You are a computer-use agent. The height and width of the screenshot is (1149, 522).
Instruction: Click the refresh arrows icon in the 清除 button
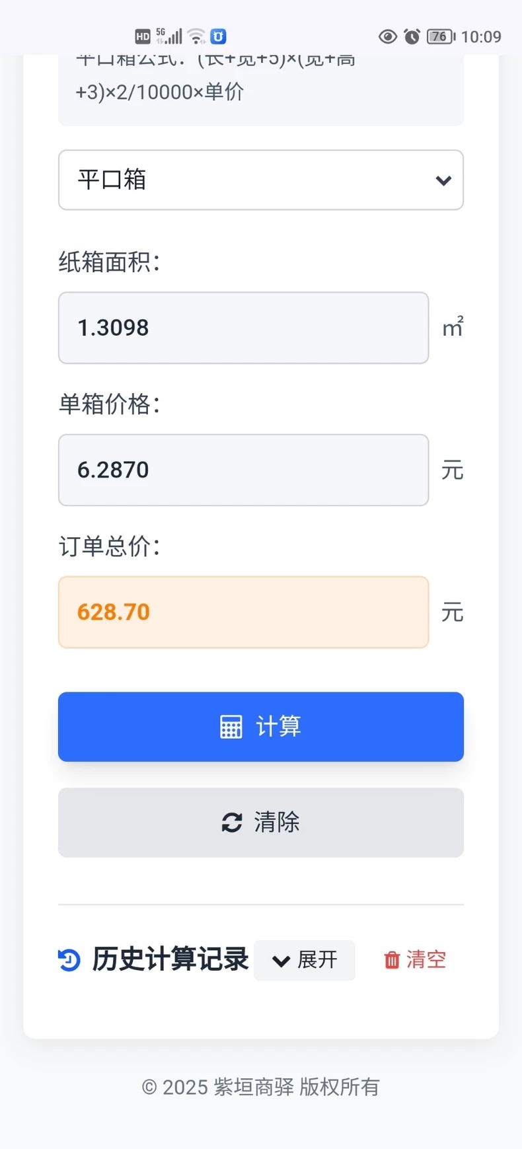(x=232, y=823)
